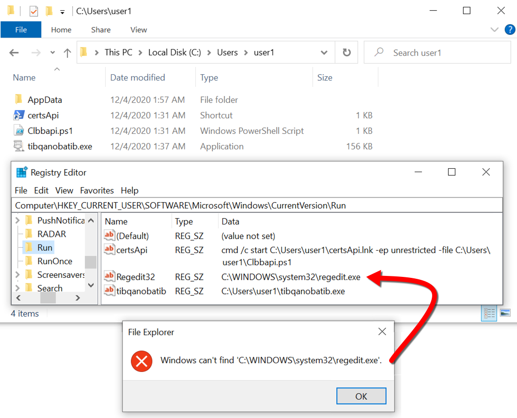The width and height of the screenshot is (517, 418).
Task: Switch Explorer to Large icons view
Action: pyautogui.click(x=505, y=313)
